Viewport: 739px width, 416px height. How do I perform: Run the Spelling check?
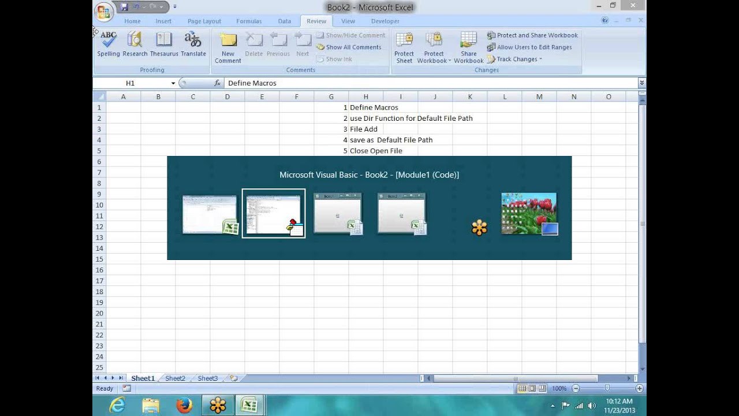(109, 44)
